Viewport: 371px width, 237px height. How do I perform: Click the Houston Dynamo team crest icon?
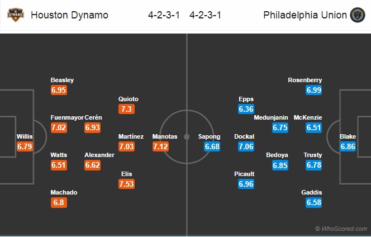pyautogui.click(x=16, y=15)
